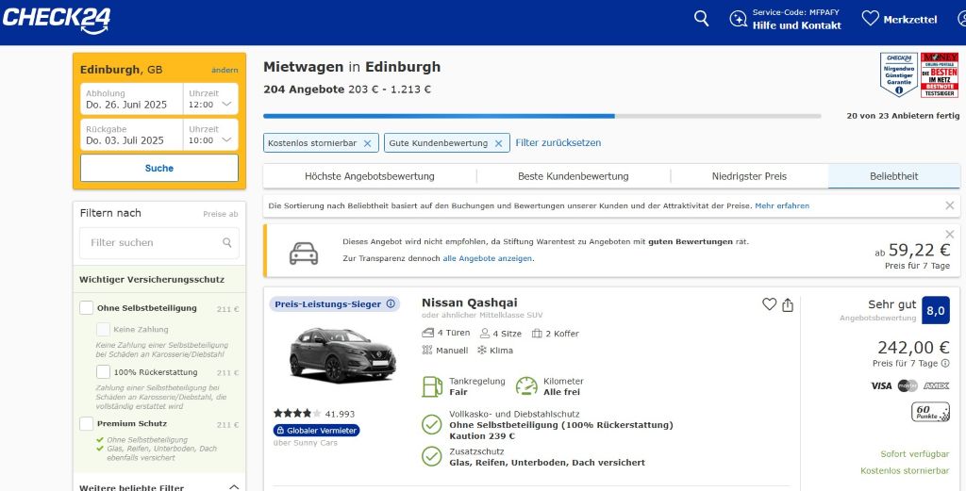966x491 pixels.
Task: Tick the Keine Zahlung checkbox
Action: [103, 329]
